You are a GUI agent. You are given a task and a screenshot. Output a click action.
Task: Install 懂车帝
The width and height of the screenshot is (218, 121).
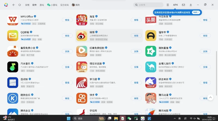205,36
